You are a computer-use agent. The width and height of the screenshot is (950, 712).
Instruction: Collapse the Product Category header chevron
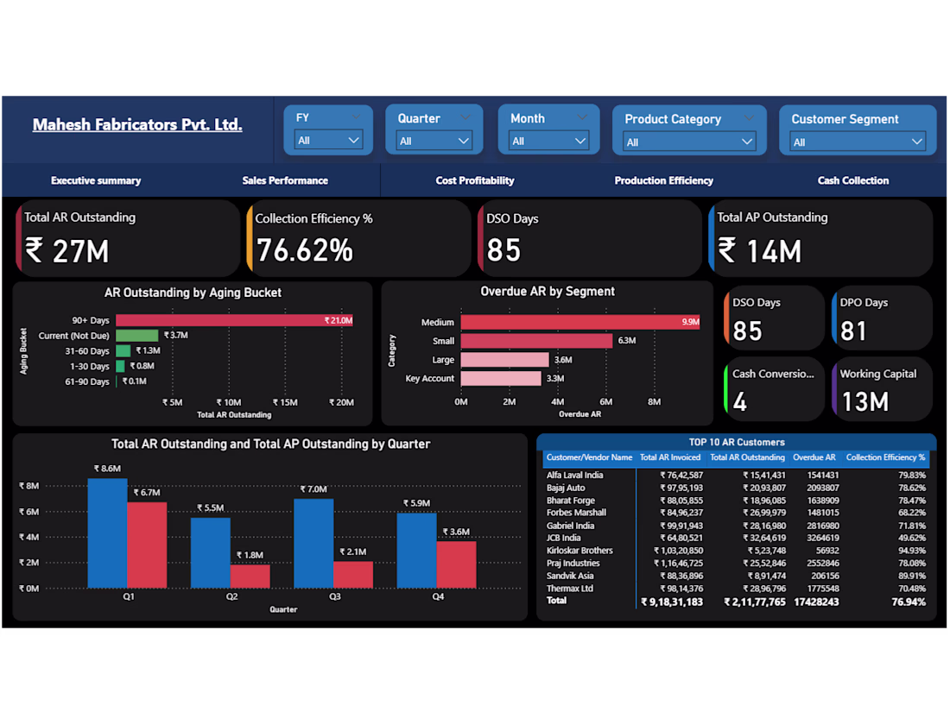click(x=749, y=118)
